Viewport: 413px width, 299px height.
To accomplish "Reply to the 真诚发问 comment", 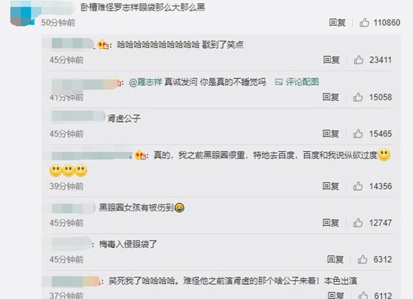I will click(331, 97).
